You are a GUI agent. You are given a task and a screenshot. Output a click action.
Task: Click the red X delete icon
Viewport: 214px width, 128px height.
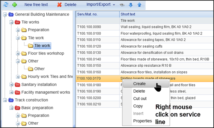tap(59, 5)
